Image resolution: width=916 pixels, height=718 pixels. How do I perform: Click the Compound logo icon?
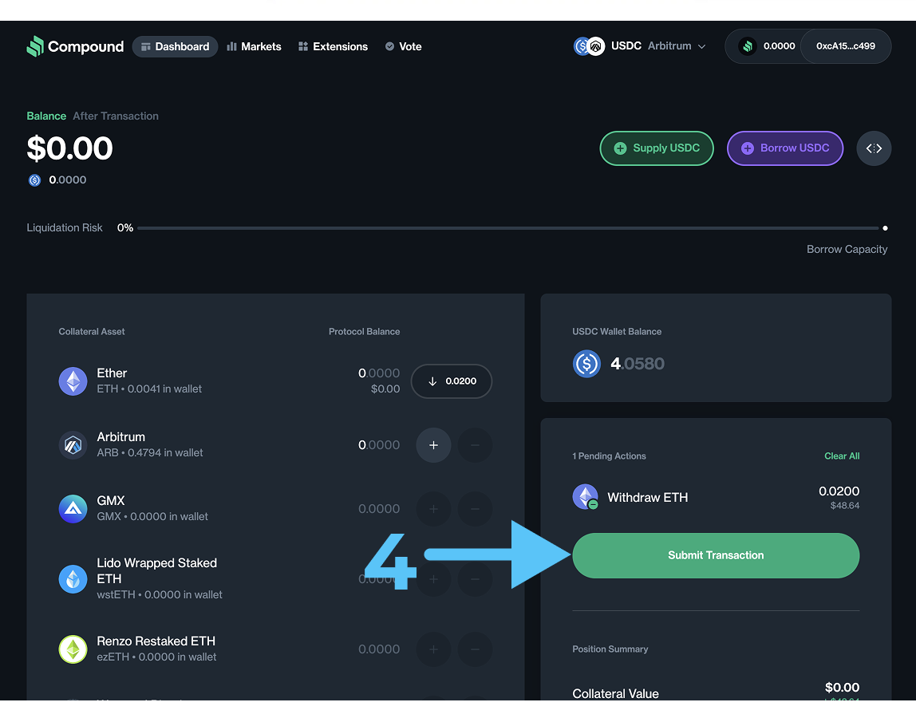(x=35, y=46)
